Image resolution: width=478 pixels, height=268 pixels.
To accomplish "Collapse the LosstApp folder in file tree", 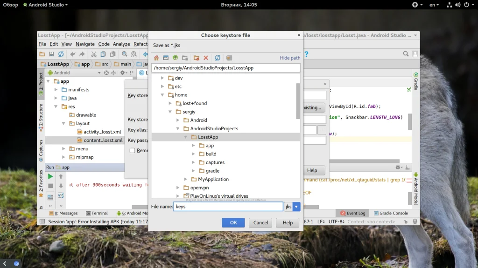I will coord(186,137).
